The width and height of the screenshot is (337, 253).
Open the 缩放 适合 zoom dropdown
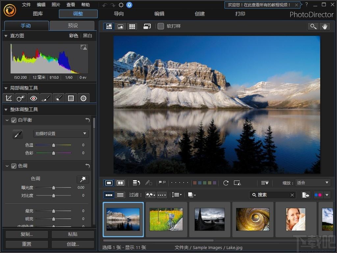[x=313, y=183]
